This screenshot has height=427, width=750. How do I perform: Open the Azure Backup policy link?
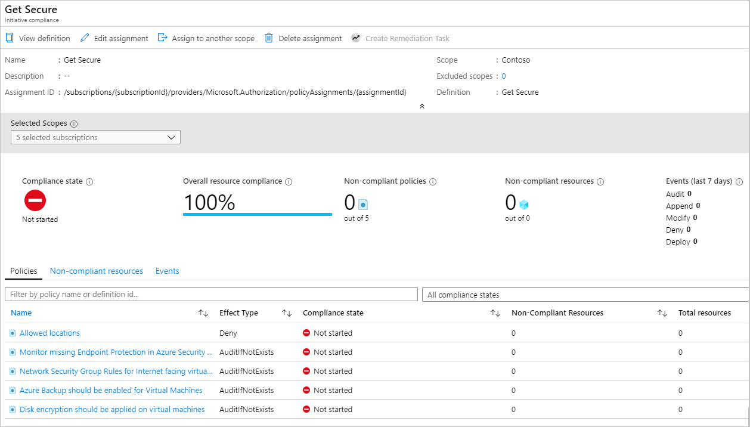click(x=111, y=390)
